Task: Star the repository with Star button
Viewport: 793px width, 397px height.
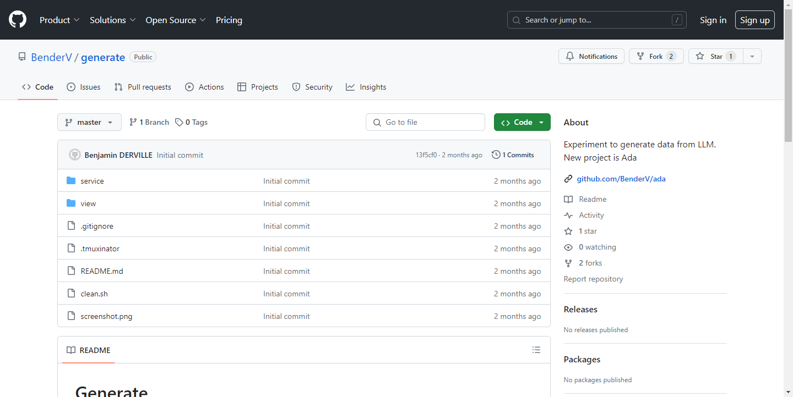Action: (716, 56)
